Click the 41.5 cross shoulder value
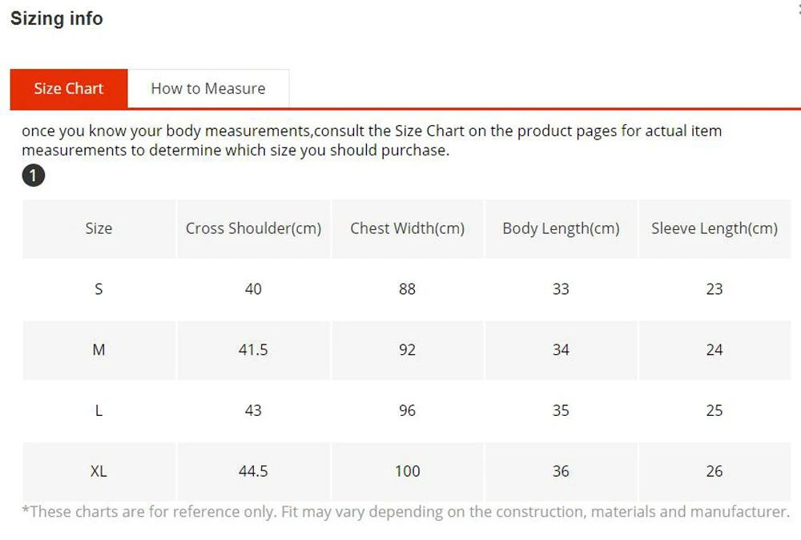Viewport: 801px width, 540px height. tap(253, 350)
